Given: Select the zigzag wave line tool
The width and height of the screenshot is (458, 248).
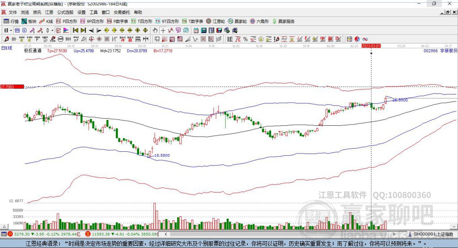Looking at the screenshot, I should coord(195,39).
